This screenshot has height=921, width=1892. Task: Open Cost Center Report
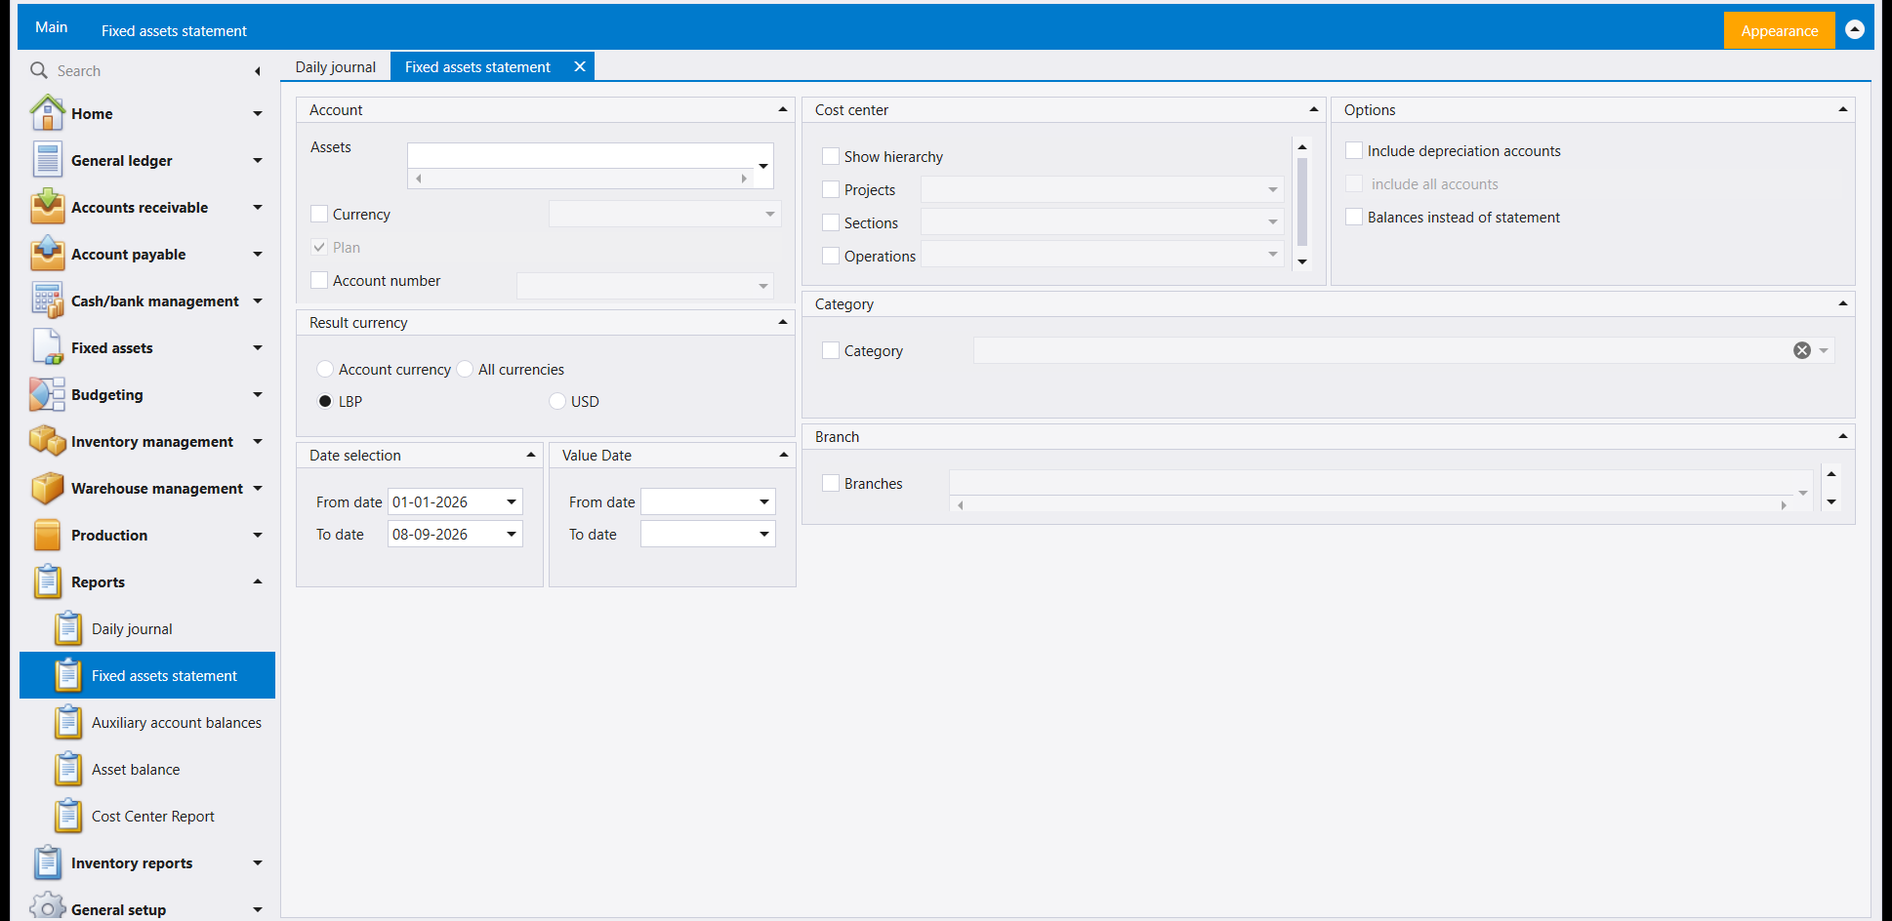tap(153, 816)
